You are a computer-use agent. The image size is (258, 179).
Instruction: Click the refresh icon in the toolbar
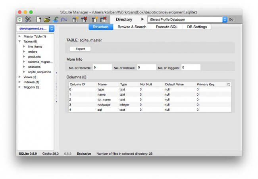click(19, 19)
